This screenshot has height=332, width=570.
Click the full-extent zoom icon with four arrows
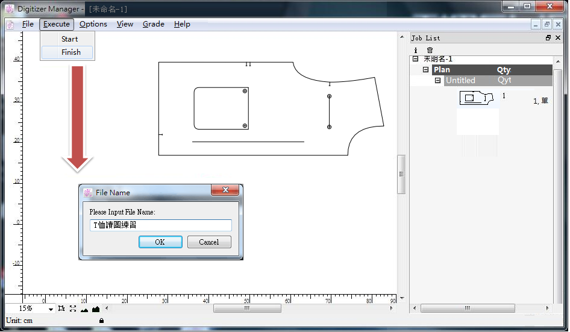tap(73, 309)
